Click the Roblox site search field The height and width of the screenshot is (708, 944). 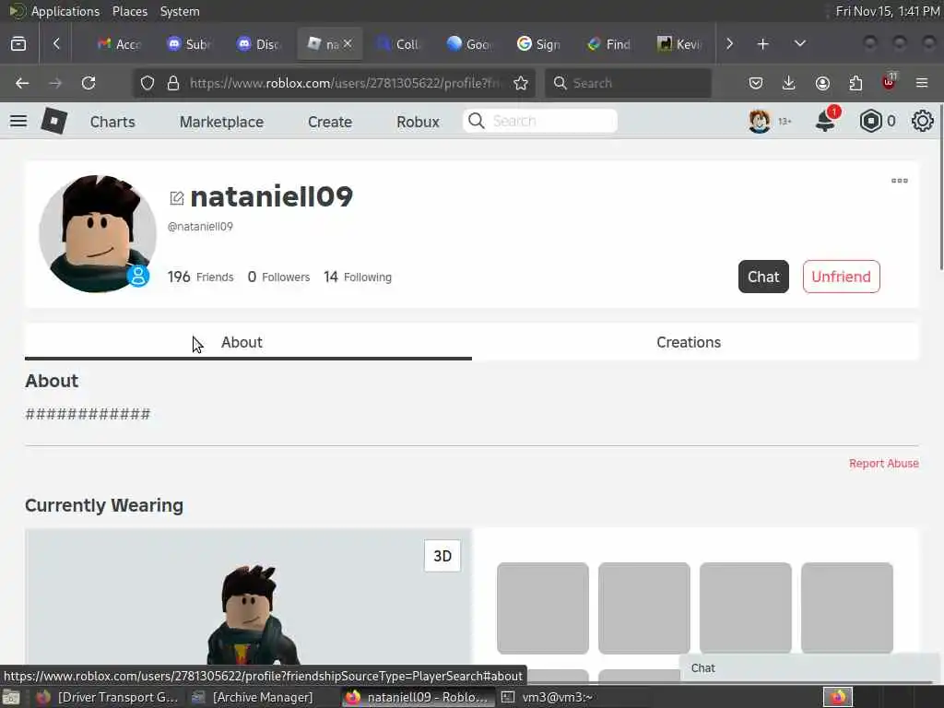point(540,121)
